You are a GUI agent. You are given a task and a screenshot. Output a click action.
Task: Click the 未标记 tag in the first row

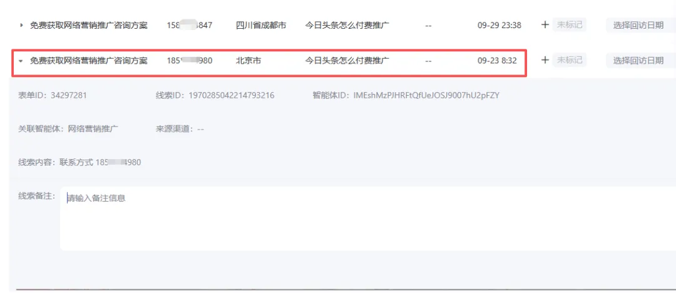pyautogui.click(x=570, y=25)
